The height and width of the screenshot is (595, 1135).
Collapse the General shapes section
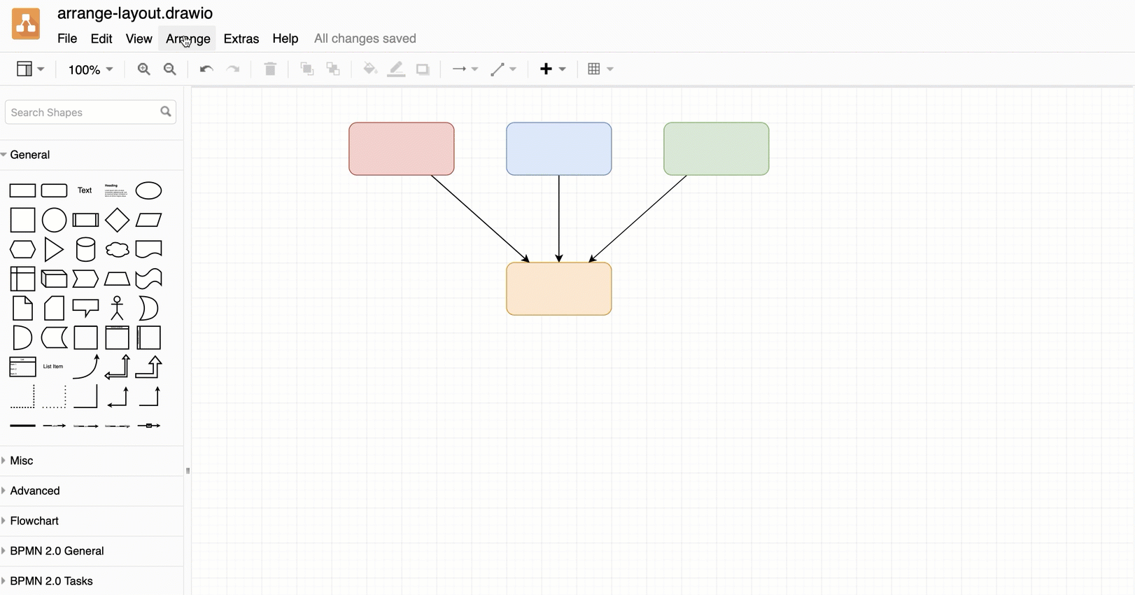(x=29, y=155)
